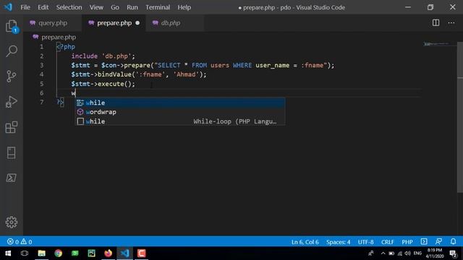Click the '<?php' opening tag on line 1
The image size is (463, 260).
click(66, 47)
